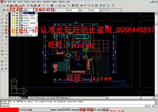Click the green swatch of a-inte...exter layer

(x=22, y=18)
